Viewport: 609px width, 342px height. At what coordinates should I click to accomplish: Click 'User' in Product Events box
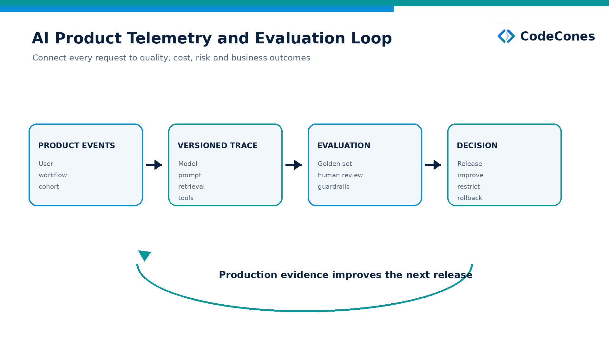46,164
